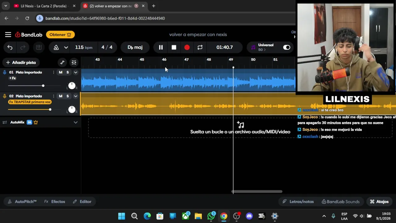Open the browser tab search dropdown

coord(6,6)
